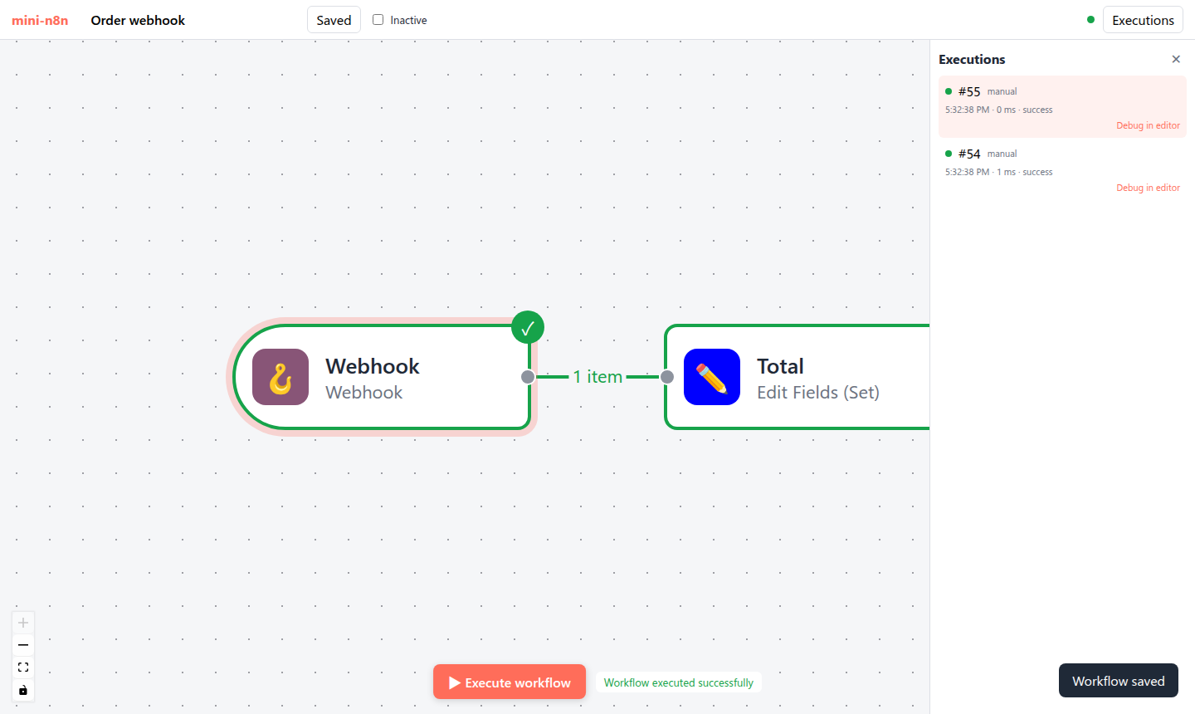Debug execution #55 in editor

click(1148, 125)
